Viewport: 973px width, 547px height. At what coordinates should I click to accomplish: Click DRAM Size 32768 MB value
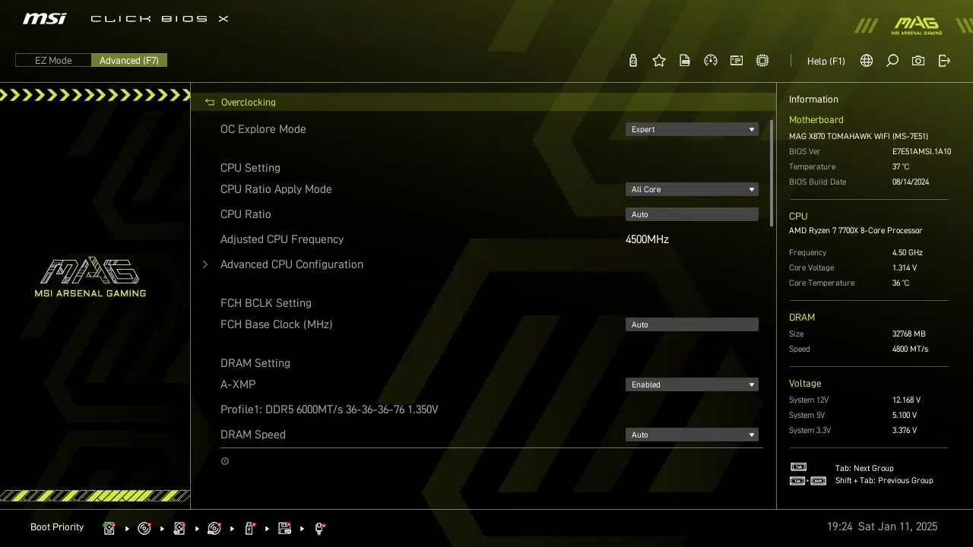(x=909, y=334)
